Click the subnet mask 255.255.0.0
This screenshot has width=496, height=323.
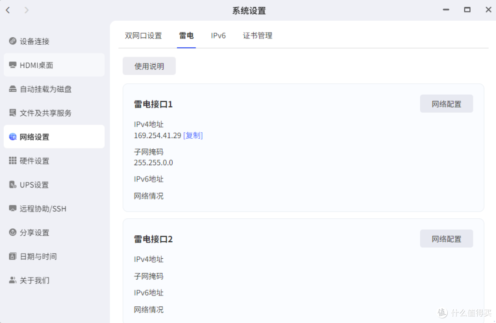pyautogui.click(x=153, y=162)
